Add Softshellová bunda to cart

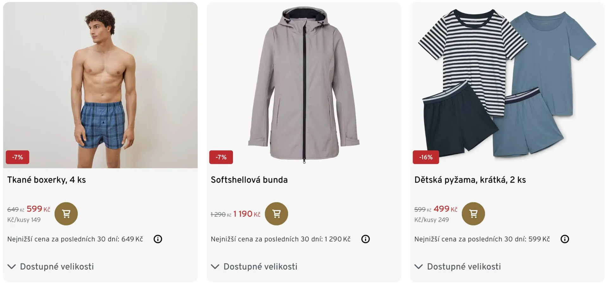276,214
